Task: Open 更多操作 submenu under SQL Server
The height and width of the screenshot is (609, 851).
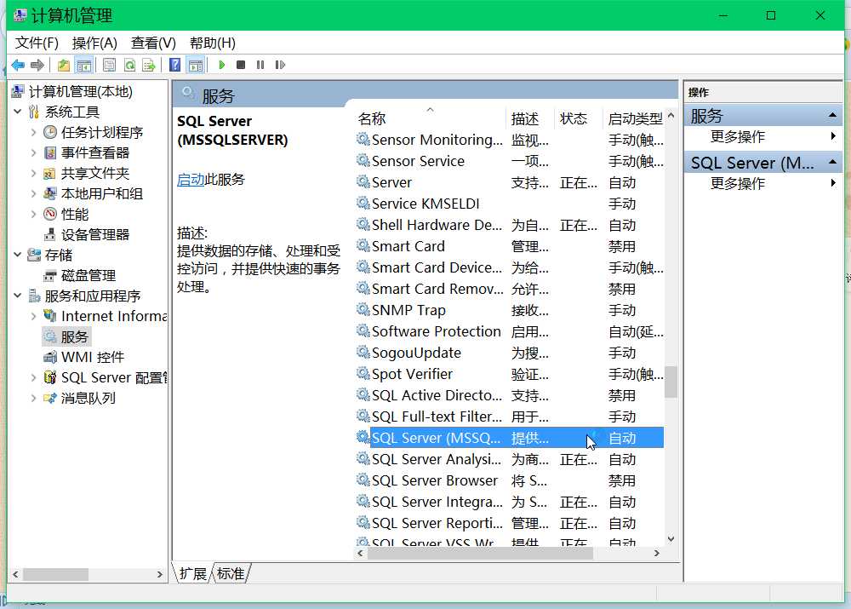Action: pos(763,184)
